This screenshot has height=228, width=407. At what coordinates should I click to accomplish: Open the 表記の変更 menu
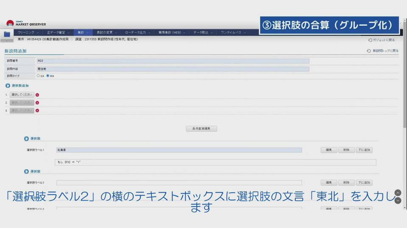[x=106, y=33]
